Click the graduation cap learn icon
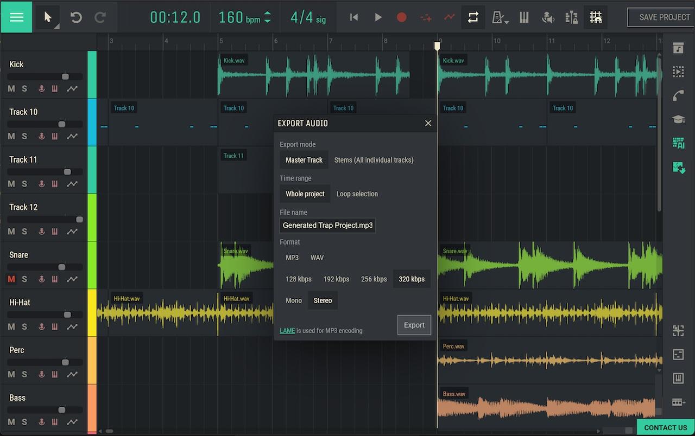Viewport: 695px width, 436px height. 678,119
